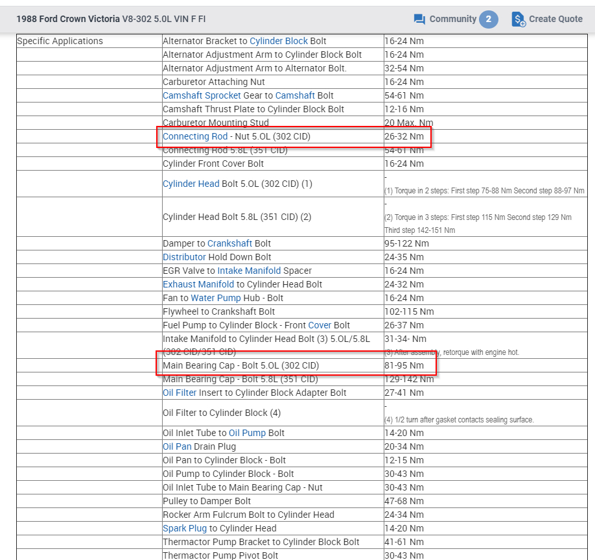Select the 'Third step 142-151 Nm' note

(420, 230)
